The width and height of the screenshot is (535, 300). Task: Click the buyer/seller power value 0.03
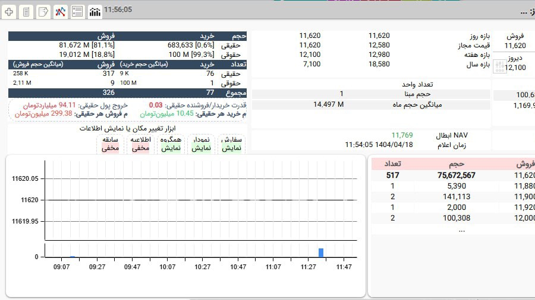(156, 105)
